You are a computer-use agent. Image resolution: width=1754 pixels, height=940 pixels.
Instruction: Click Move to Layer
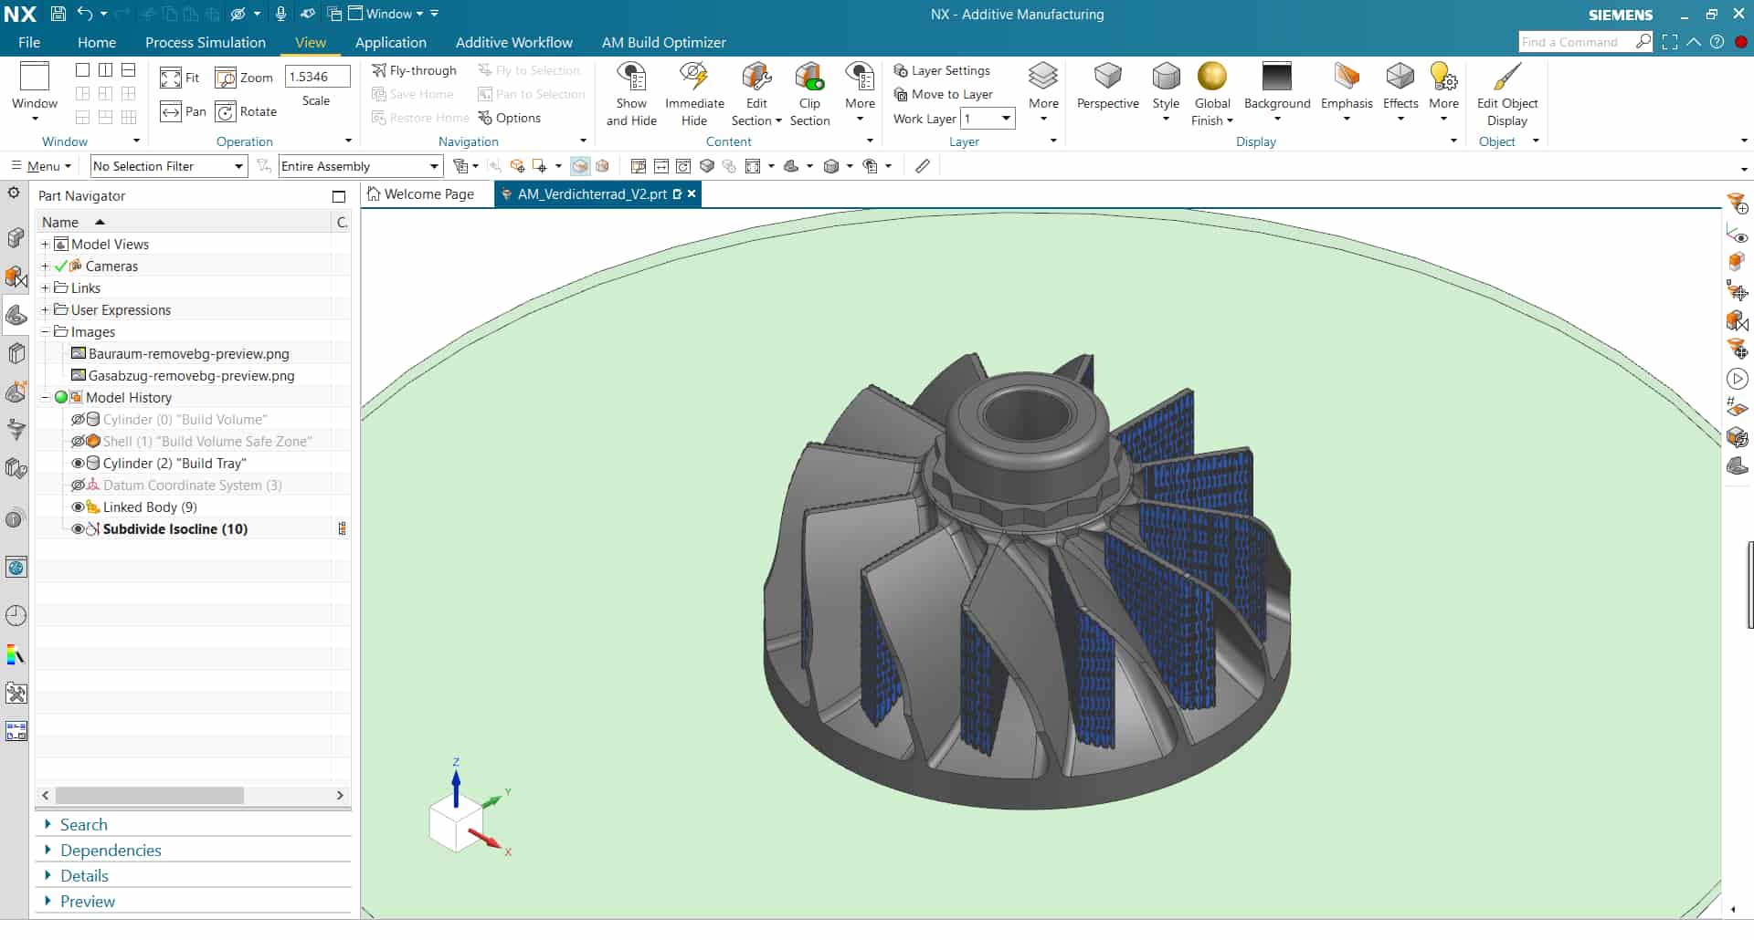pyautogui.click(x=943, y=94)
